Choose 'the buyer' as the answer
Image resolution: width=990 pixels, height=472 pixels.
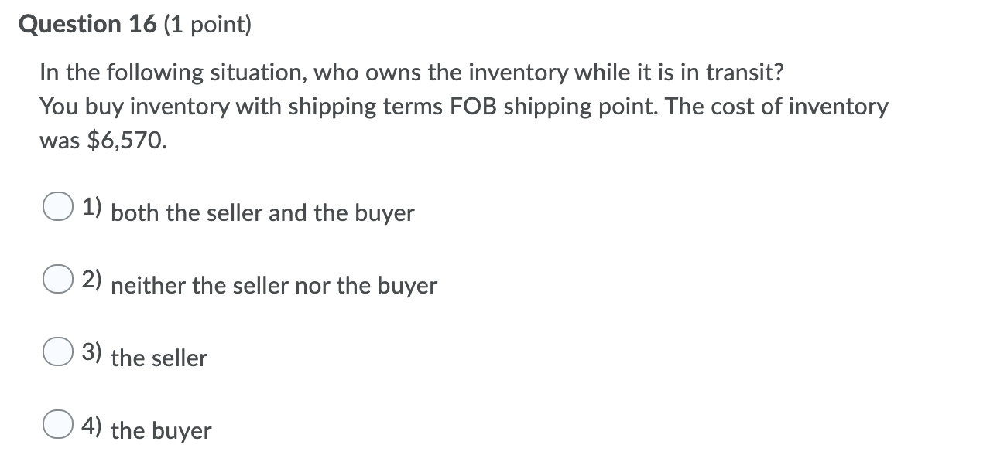[x=161, y=432]
